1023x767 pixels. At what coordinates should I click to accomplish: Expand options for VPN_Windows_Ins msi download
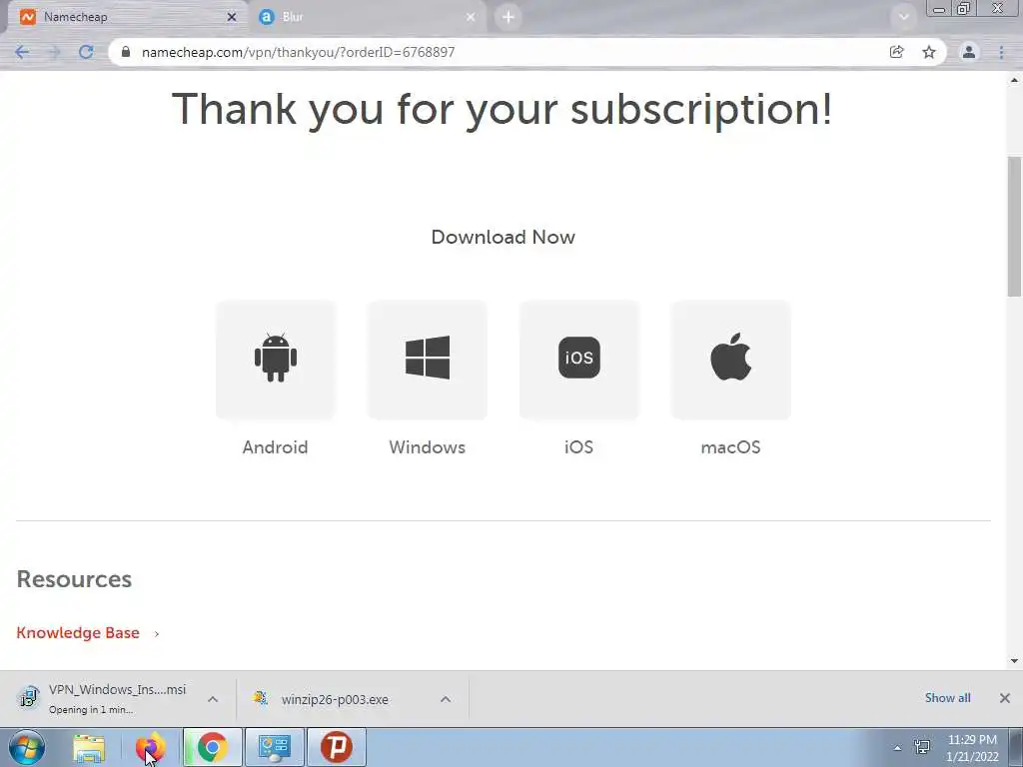click(213, 699)
